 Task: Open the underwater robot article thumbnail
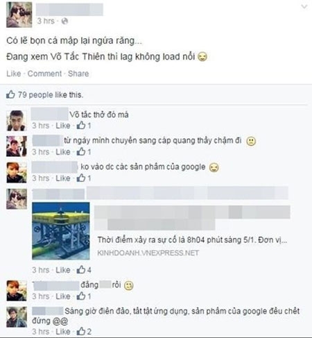pos(61,231)
